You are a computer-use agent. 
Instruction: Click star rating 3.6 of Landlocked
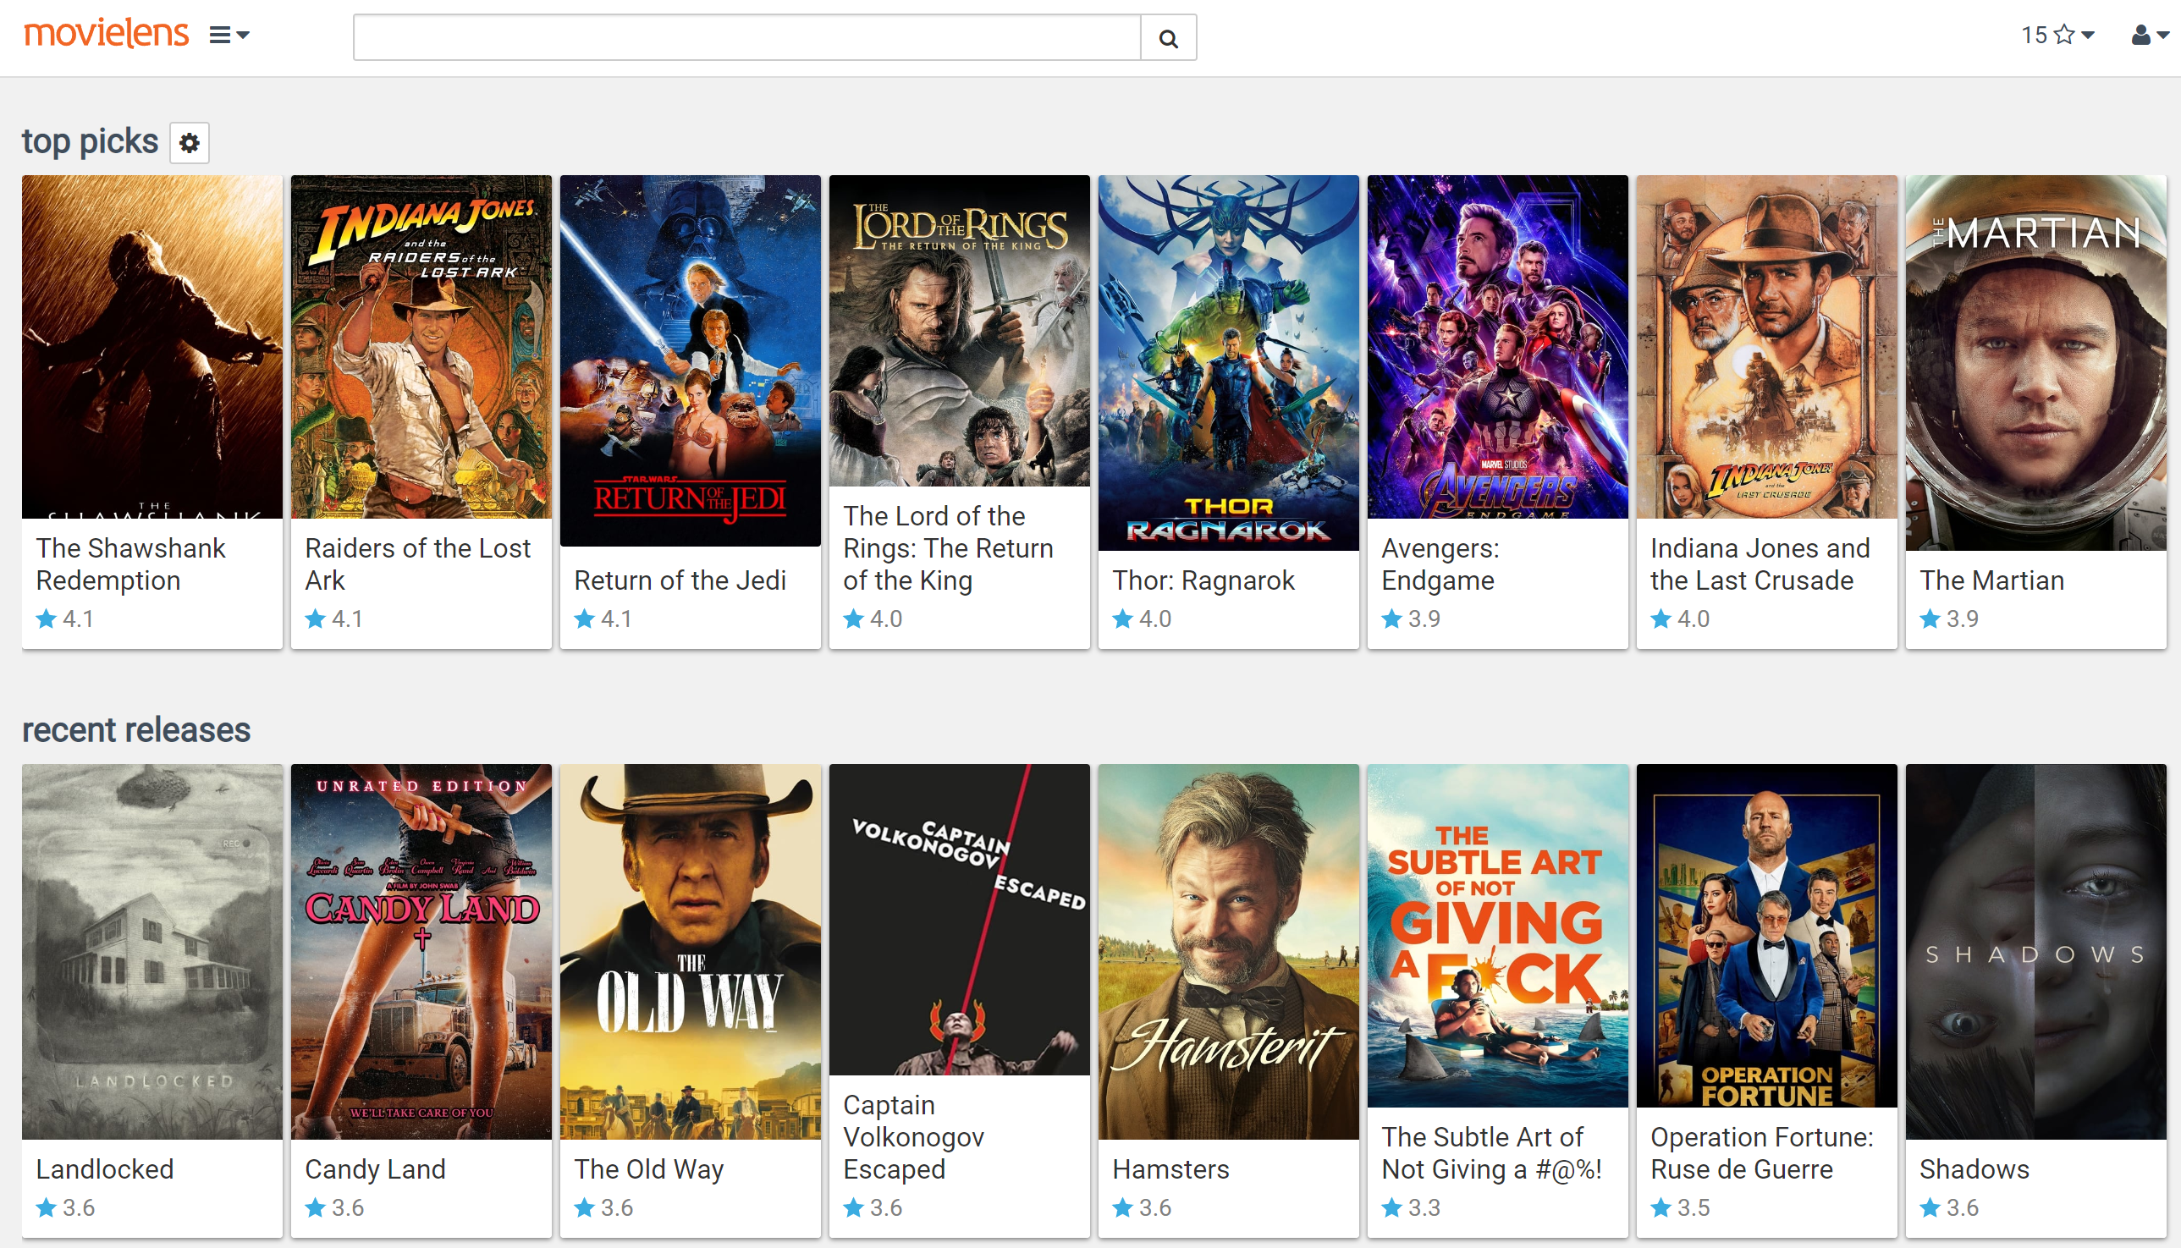pyautogui.click(x=65, y=1207)
